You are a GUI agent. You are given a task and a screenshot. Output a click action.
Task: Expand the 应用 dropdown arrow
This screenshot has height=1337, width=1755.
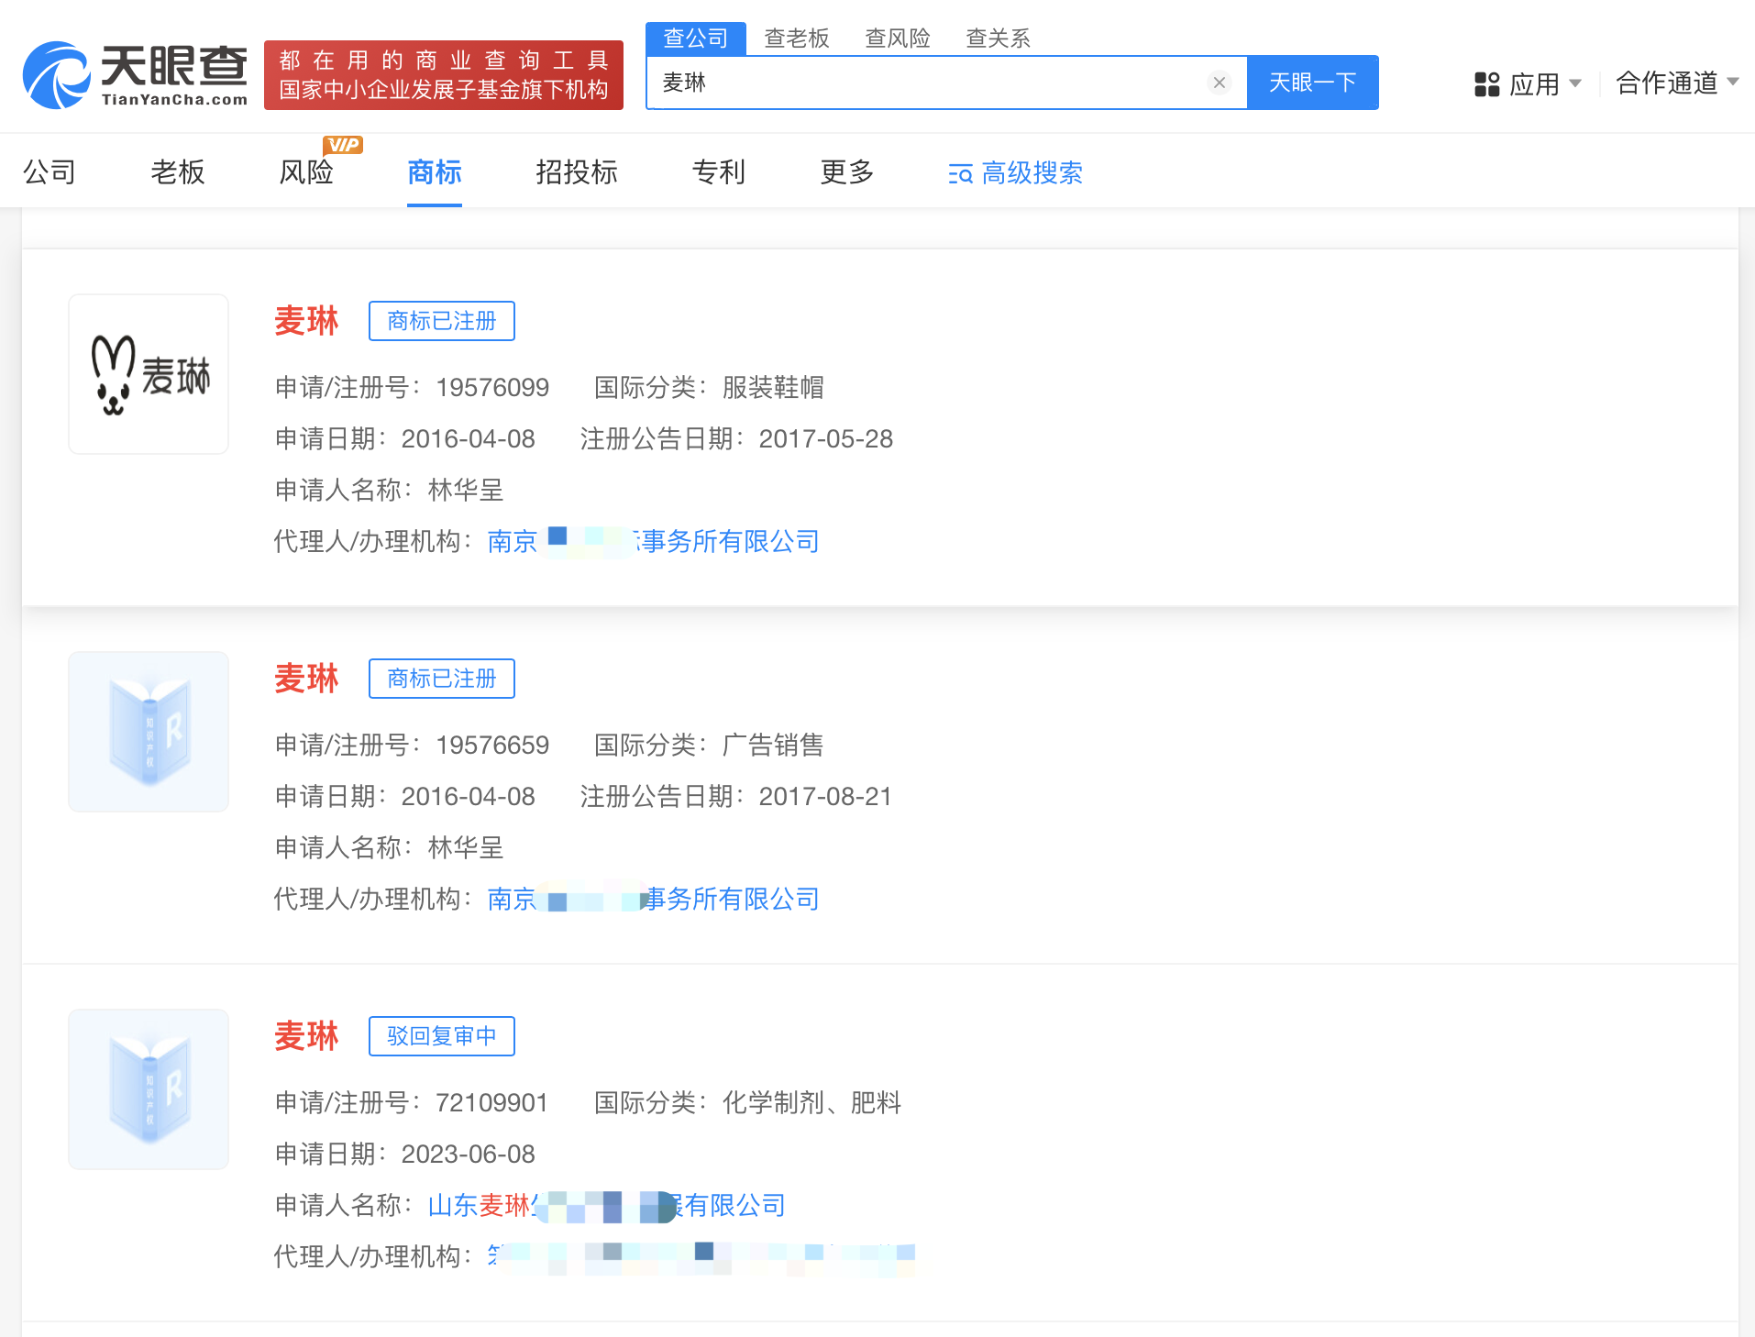tap(1575, 83)
